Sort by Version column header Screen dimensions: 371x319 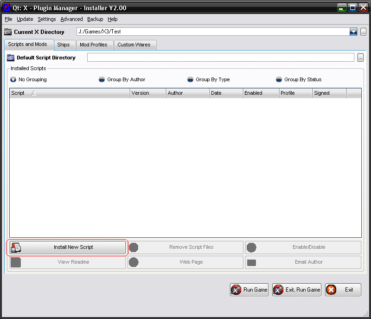tap(148, 93)
